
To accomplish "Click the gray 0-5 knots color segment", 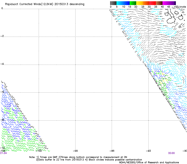I will click(113, 3).
